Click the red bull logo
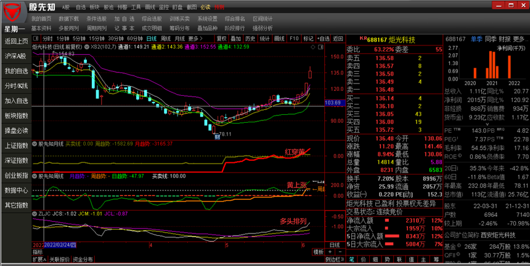Viewport: 530px width, 266px height. click(14, 13)
